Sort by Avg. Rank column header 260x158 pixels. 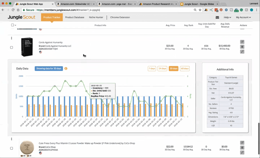(x=189, y=25)
